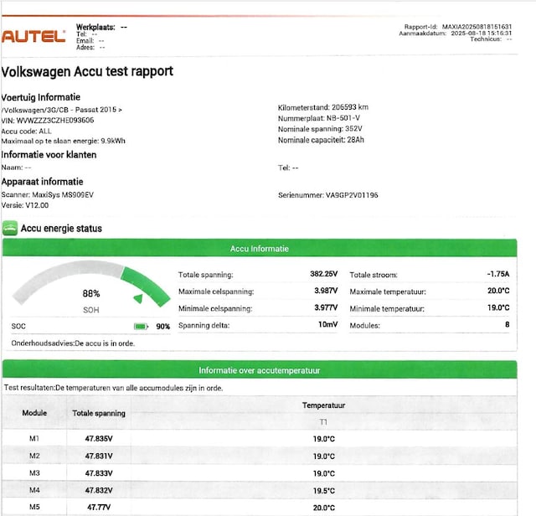Viewport: 536px width, 516px height.
Task: Select the 'Accu Informatie' green header
Action: pyautogui.click(x=260, y=248)
